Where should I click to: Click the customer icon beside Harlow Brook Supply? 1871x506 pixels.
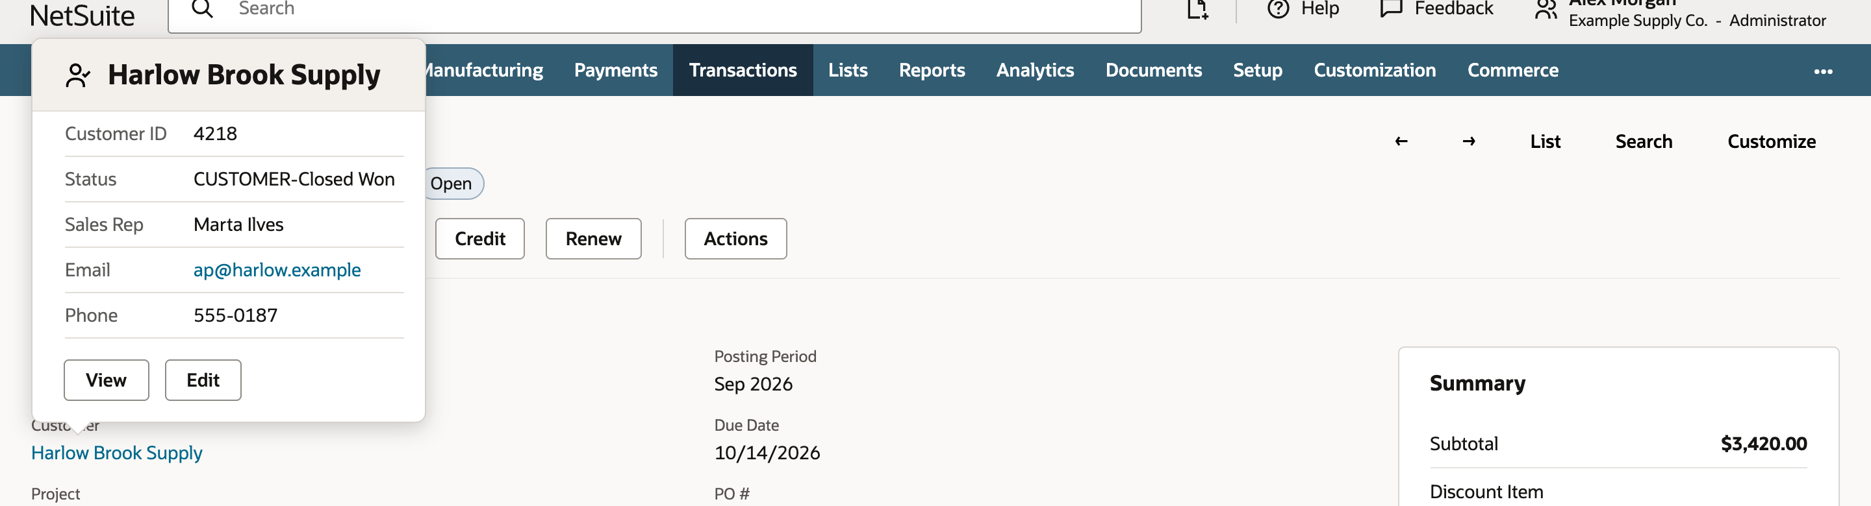(x=78, y=75)
